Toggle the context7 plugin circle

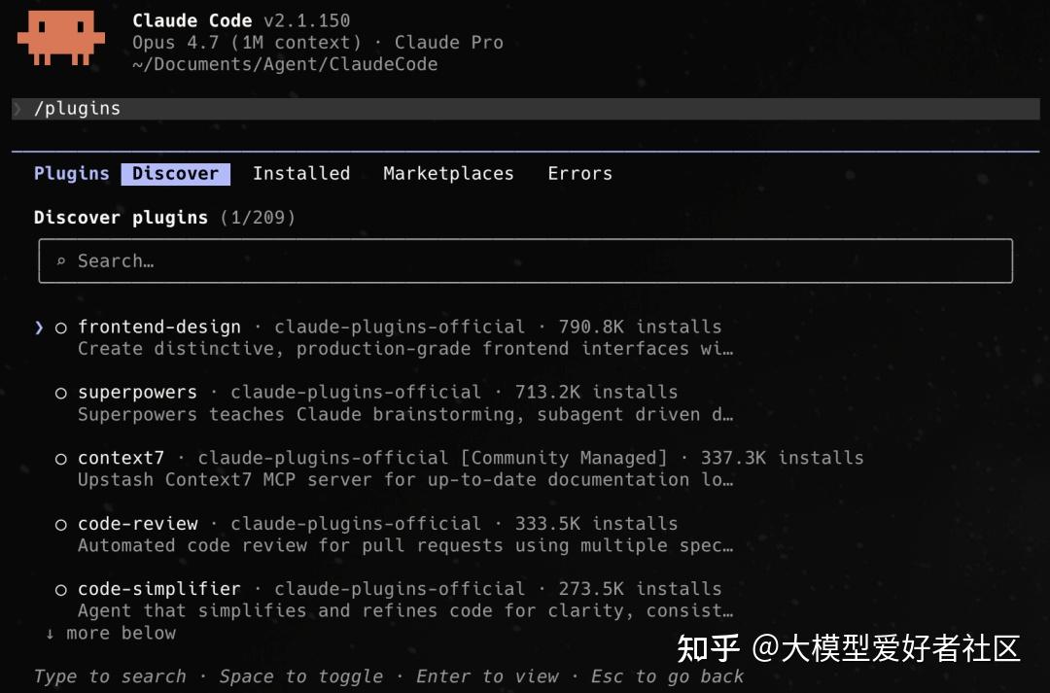(61, 459)
